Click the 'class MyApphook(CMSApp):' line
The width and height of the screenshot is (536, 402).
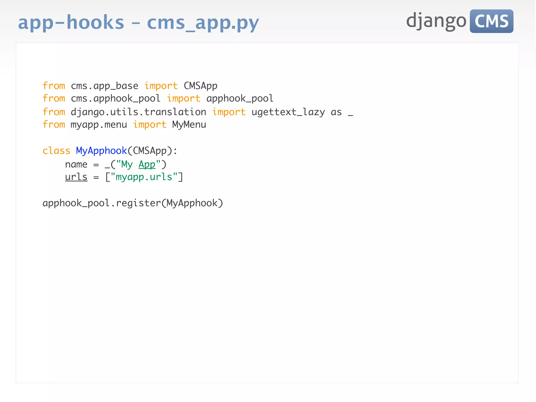coord(110,151)
